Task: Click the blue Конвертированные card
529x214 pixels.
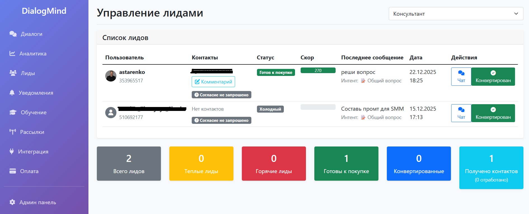Action: coord(419,164)
